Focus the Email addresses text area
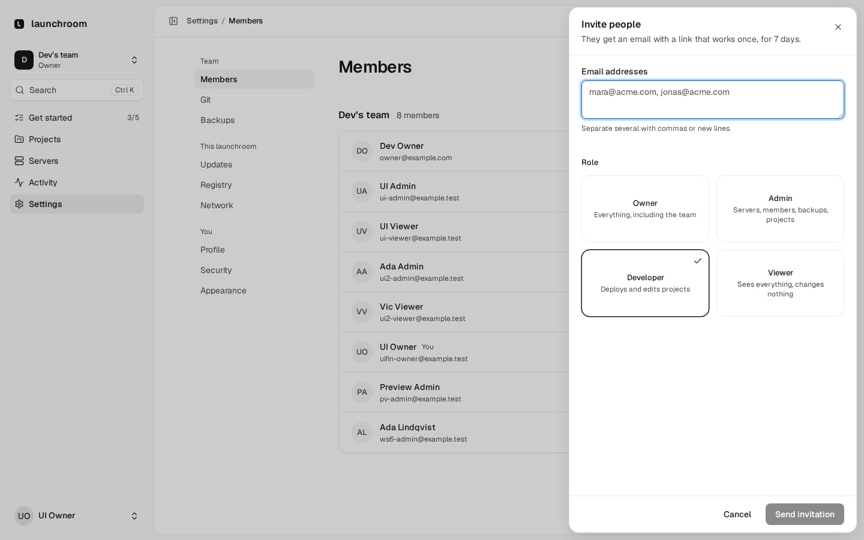Image resolution: width=864 pixels, height=540 pixels. 713,100
